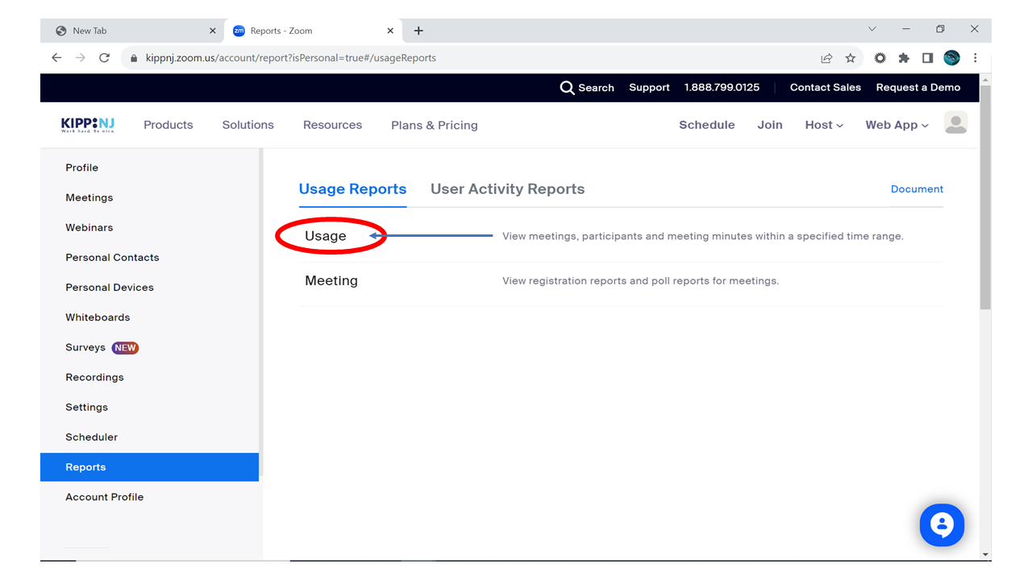Open the browser extensions puzzle icon
Viewport: 1032px width, 580px height.
(904, 58)
